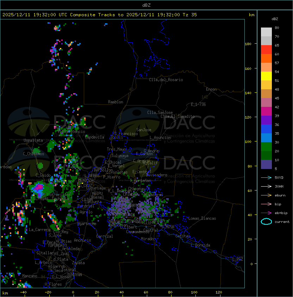The width and height of the screenshot is (293, 297).
Task: Click the '57' dBZ legend value
Action: pyautogui.click(x=277, y=63)
